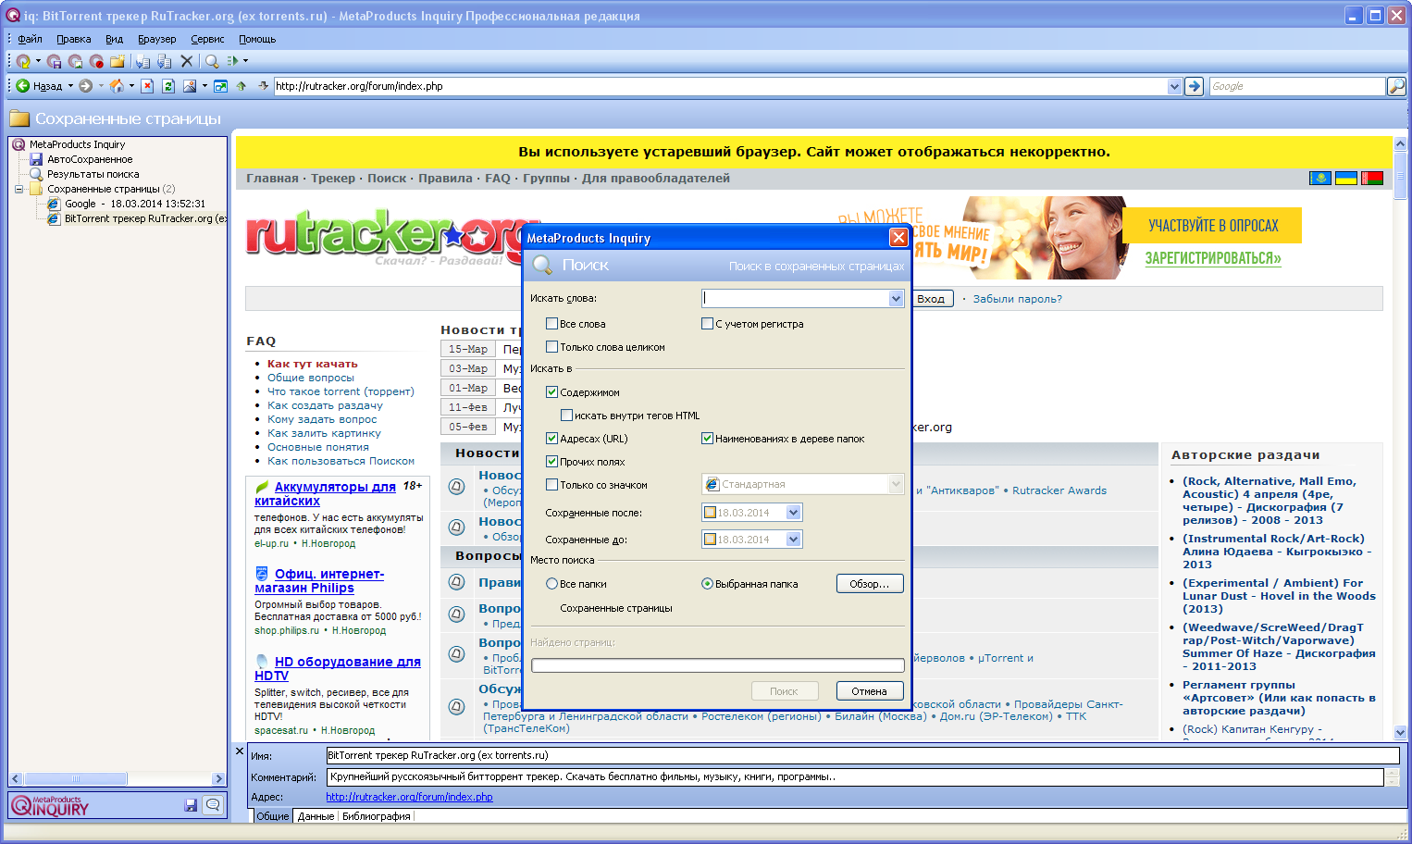
Task: Enable 'Только слова целиком' checkbox
Action: point(551,347)
